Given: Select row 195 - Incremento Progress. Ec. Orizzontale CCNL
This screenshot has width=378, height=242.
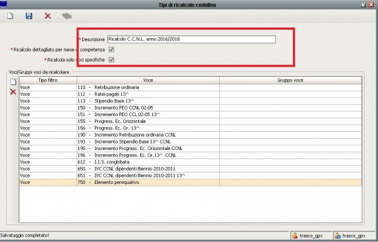Looking at the screenshot, I should pos(190,148).
